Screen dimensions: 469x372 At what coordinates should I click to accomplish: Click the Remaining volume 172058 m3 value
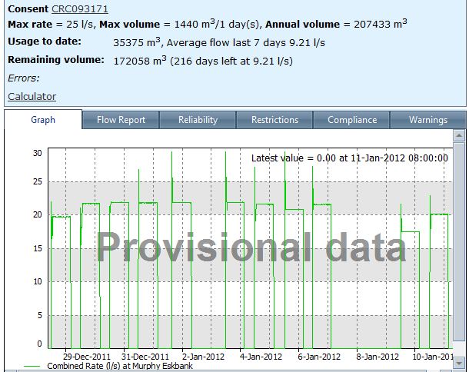click(x=140, y=61)
